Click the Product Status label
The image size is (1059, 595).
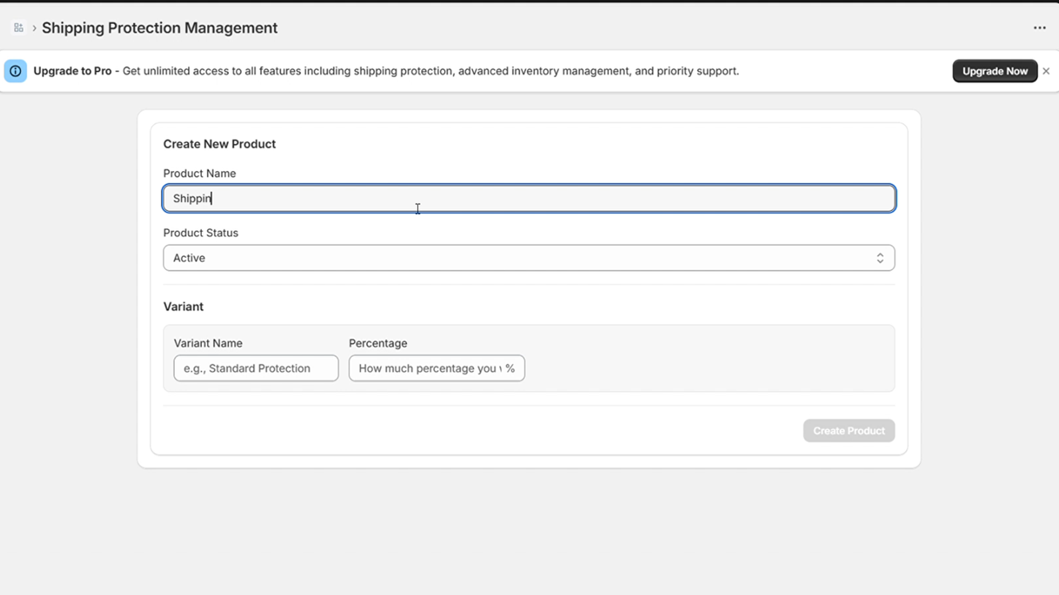pos(201,233)
